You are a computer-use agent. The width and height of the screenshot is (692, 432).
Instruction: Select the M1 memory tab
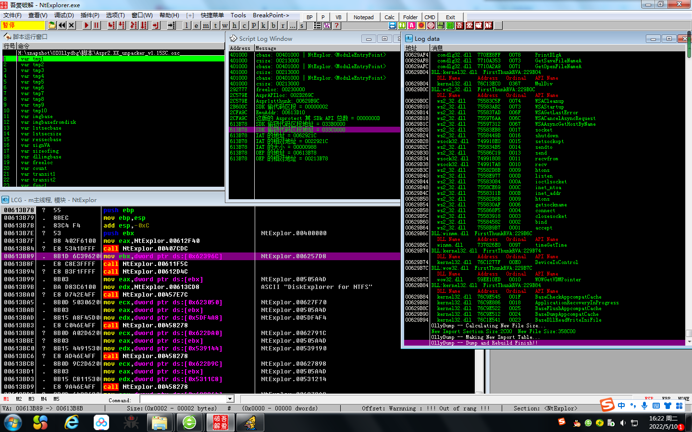(6, 399)
